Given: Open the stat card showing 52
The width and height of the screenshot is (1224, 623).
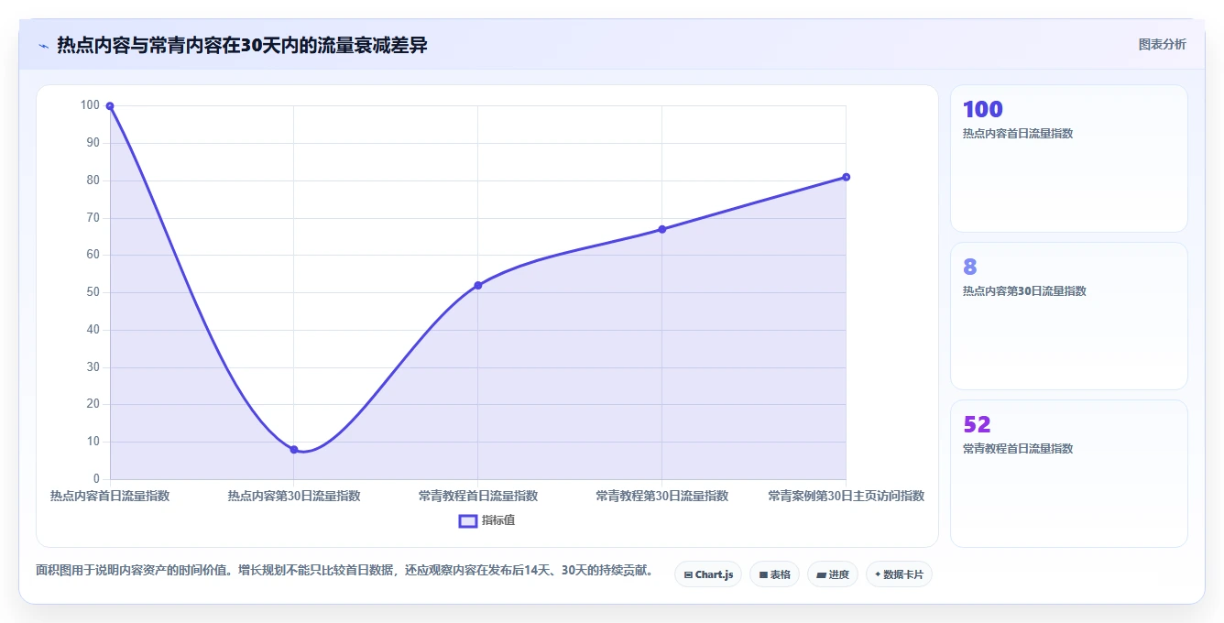Looking at the screenshot, I should tap(1069, 474).
